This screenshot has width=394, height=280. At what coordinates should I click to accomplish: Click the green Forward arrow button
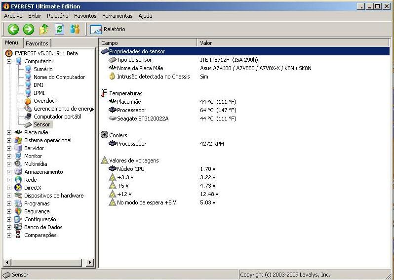pos(29,29)
